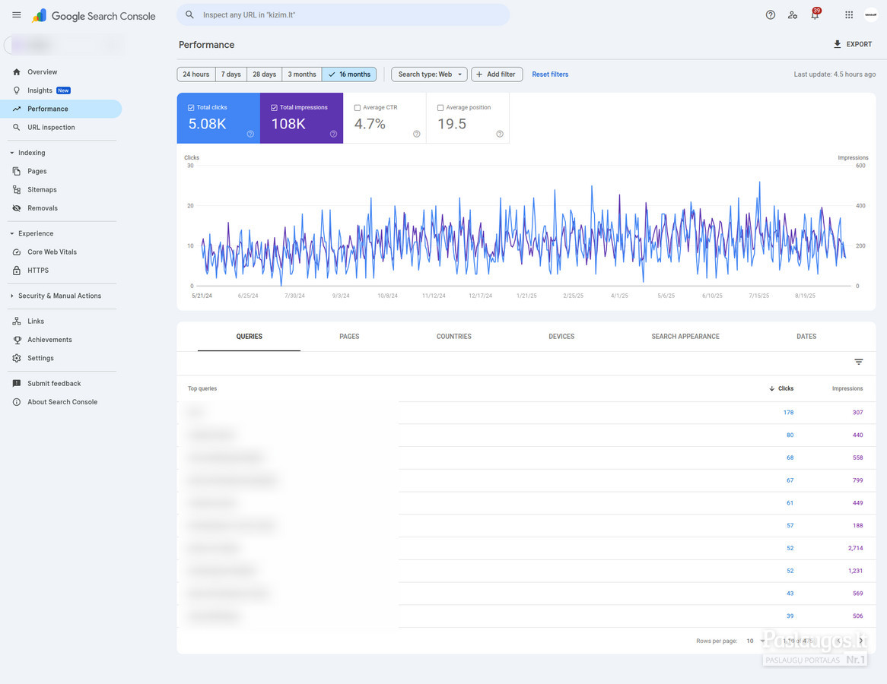Click the Inspect any URL search field
Image resolution: width=887 pixels, height=684 pixels.
(x=343, y=14)
